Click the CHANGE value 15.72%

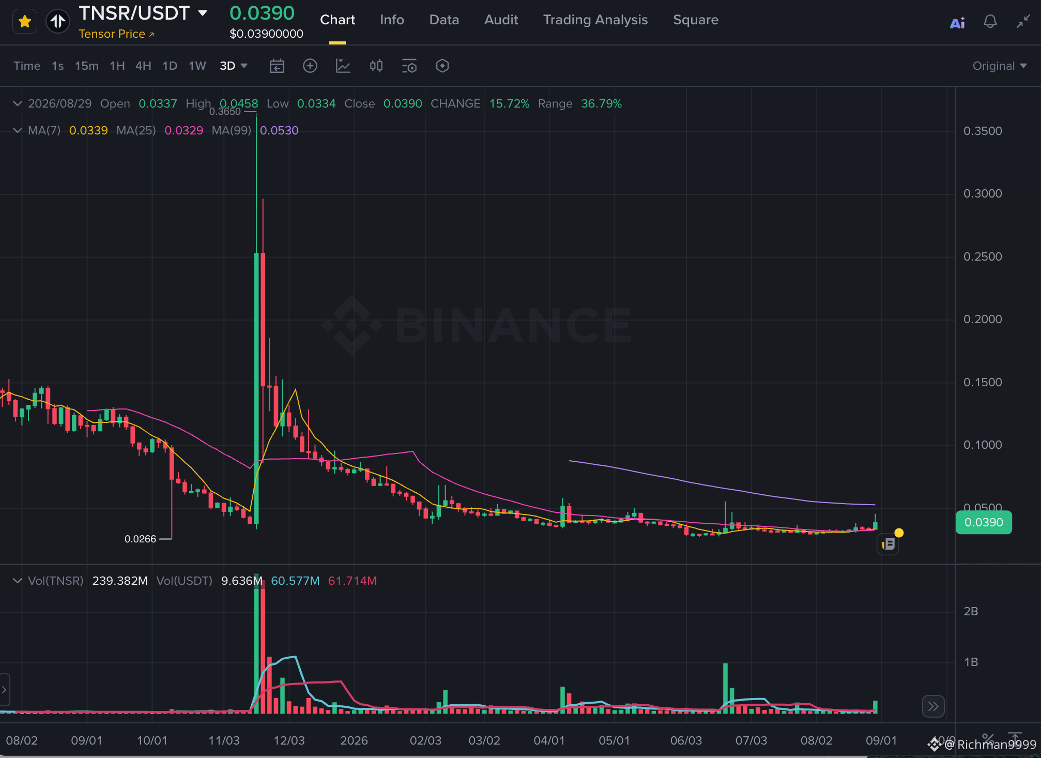[509, 103]
